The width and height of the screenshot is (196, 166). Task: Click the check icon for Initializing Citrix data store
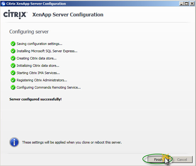pyautogui.click(x=13, y=66)
